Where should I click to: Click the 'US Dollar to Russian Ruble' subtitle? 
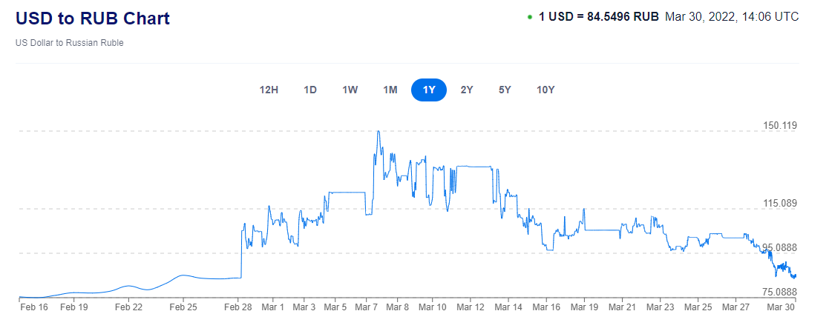[x=70, y=43]
